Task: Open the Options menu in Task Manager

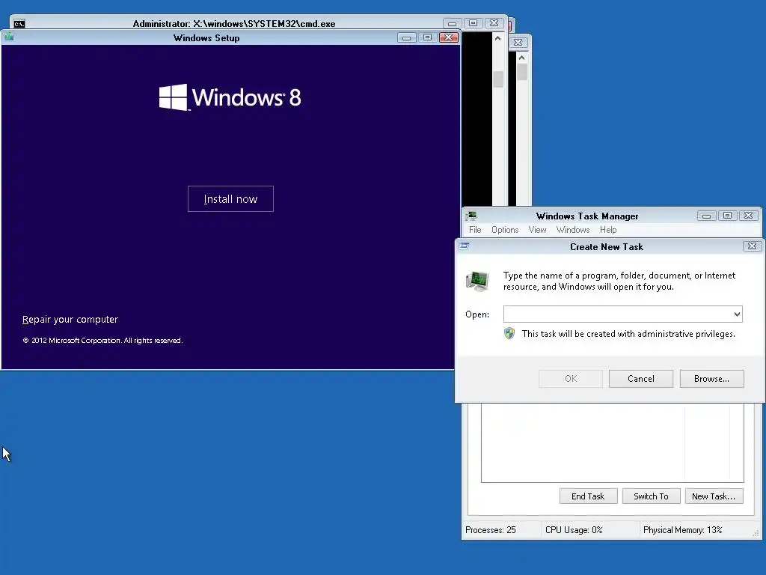Action: pyautogui.click(x=505, y=230)
